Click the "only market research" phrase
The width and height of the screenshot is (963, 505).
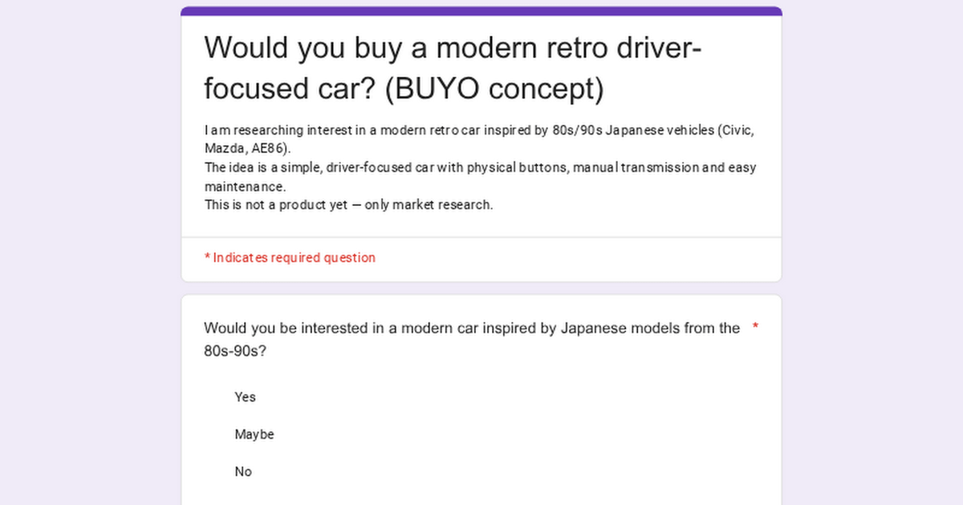click(429, 204)
